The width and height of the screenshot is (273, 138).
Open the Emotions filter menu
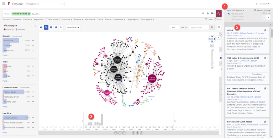click(67, 20)
